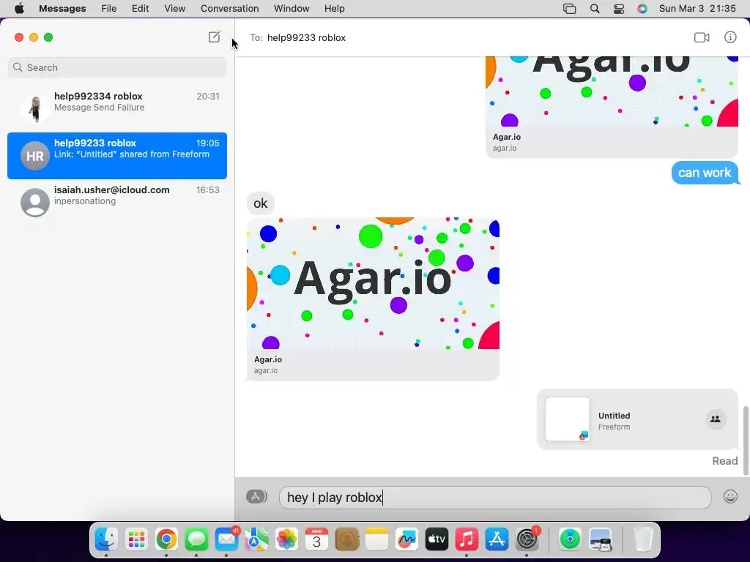The image size is (750, 562).
Task: Open Finder from the Dock
Action: 106,539
